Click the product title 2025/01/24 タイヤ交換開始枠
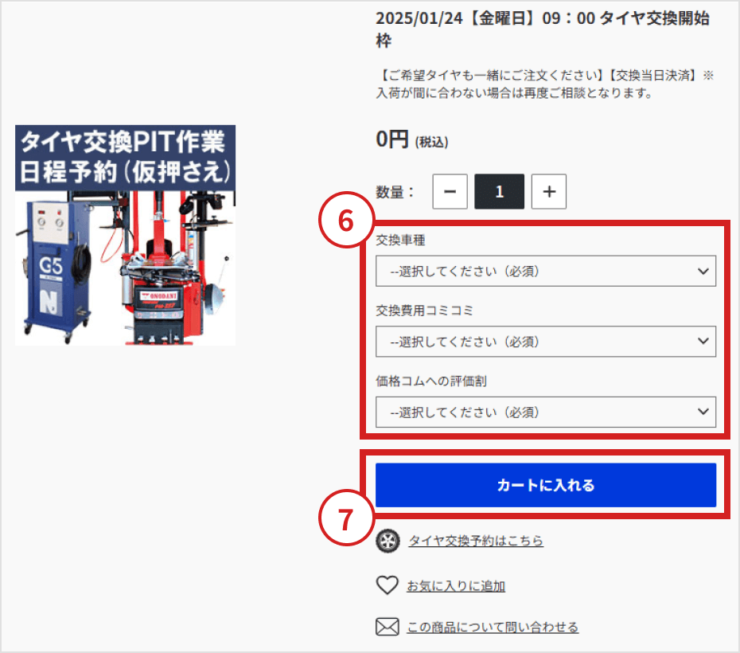This screenshot has width=740, height=653. click(x=543, y=29)
